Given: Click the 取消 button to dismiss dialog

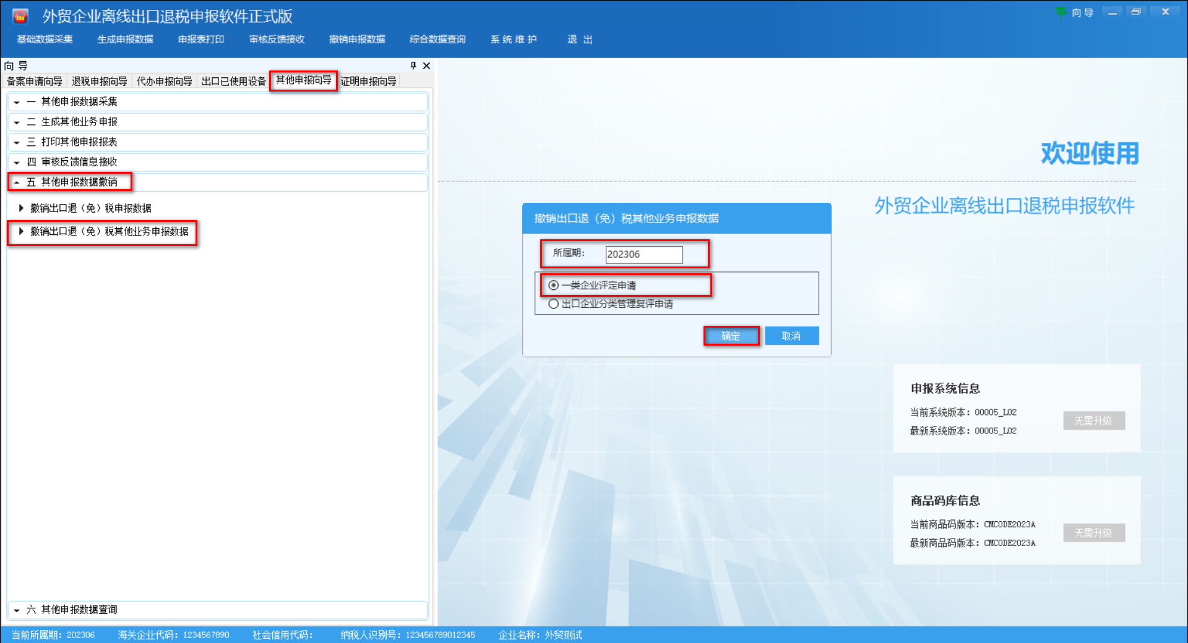Looking at the screenshot, I should (791, 336).
